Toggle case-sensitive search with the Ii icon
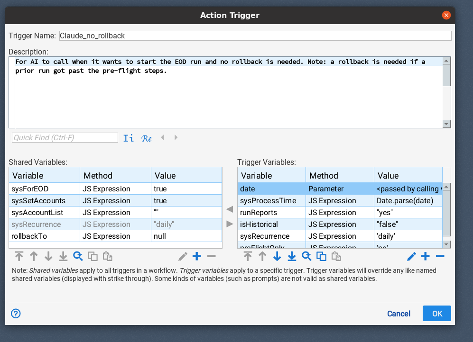This screenshot has width=473, height=342. (128, 138)
